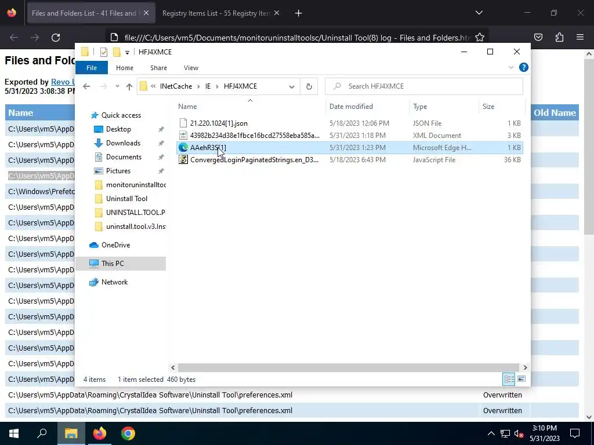Open Firefox application hamburger menu
Screen dimensions: 594x445
tap(580, 38)
